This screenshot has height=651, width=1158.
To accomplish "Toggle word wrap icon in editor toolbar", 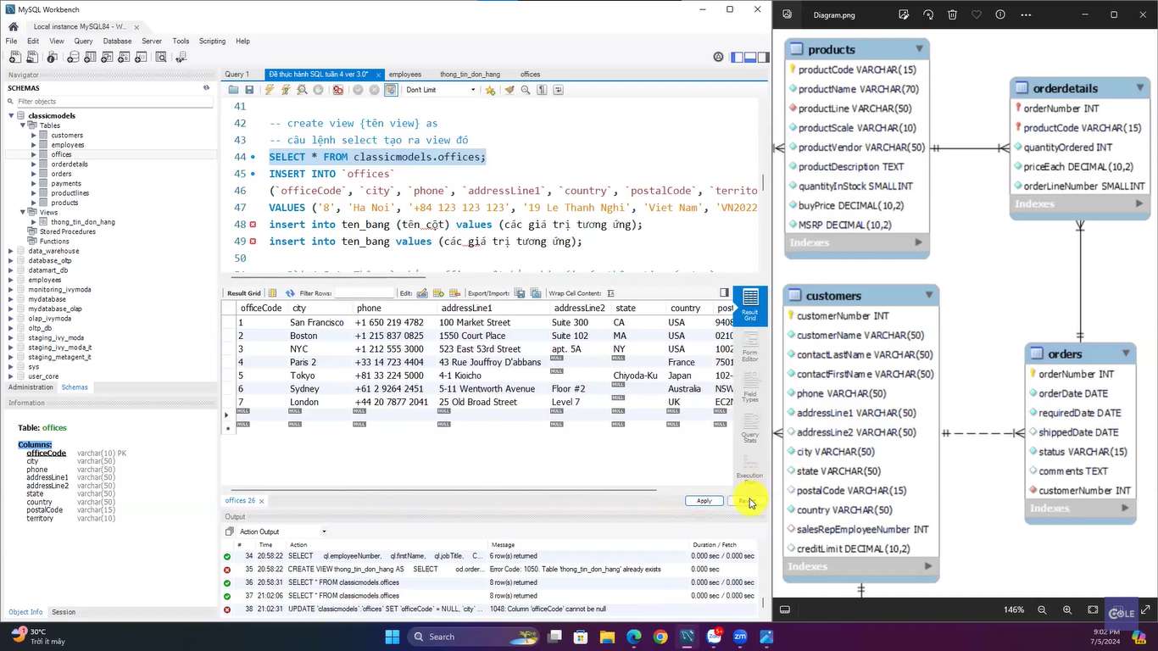I will tap(558, 90).
